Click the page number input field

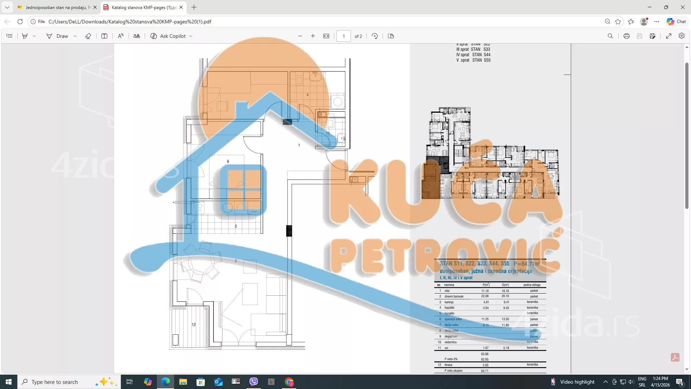(x=343, y=36)
